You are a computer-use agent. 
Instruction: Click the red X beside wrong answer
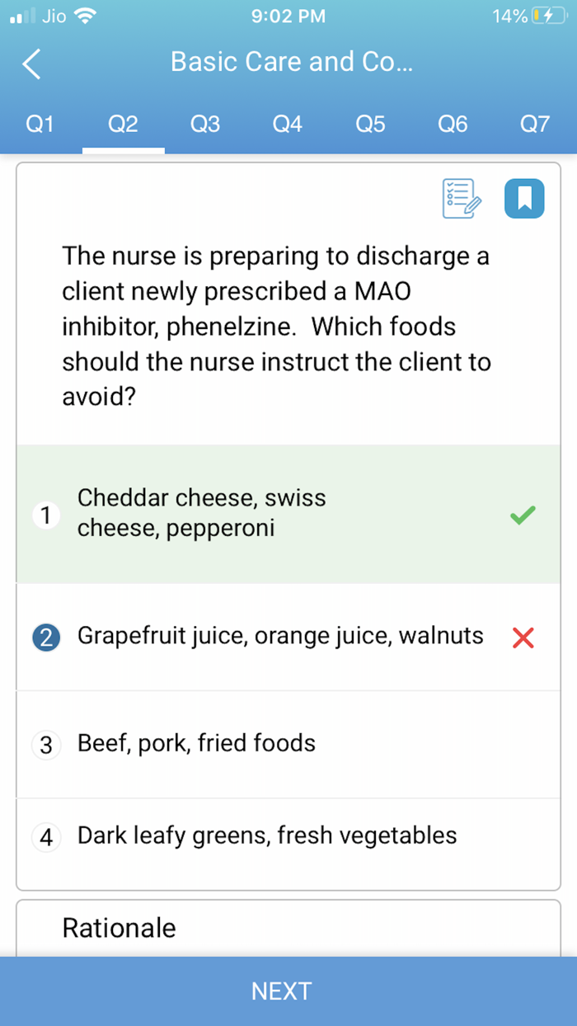[523, 637]
